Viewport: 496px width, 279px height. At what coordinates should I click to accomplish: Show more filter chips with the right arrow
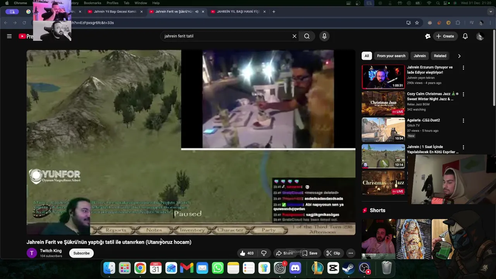click(x=459, y=56)
